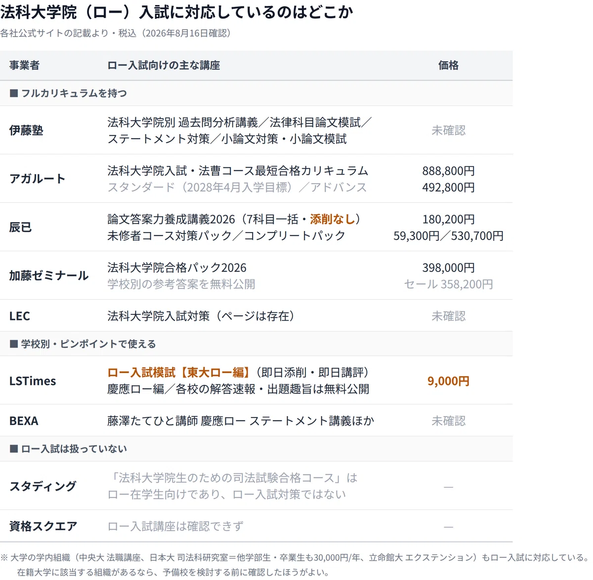Click 未確認 in the LEC row
This screenshot has height=580, width=593.
pyautogui.click(x=448, y=316)
